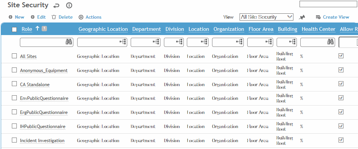Select the Anonymous_Equipment row checkbox
Screen dimensions: 358x149
(x=14, y=70)
